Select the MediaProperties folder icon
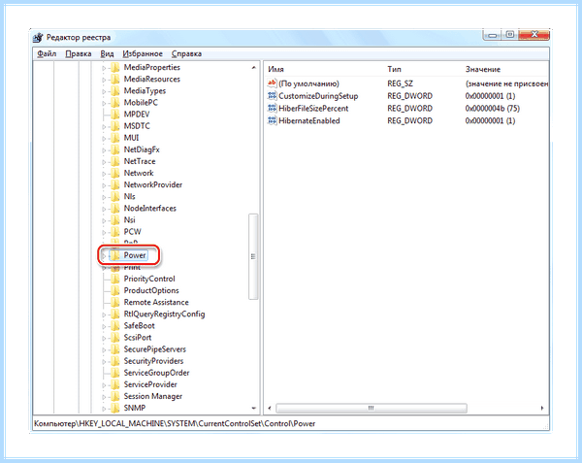Image resolution: width=582 pixels, height=463 pixels. pyautogui.click(x=115, y=67)
